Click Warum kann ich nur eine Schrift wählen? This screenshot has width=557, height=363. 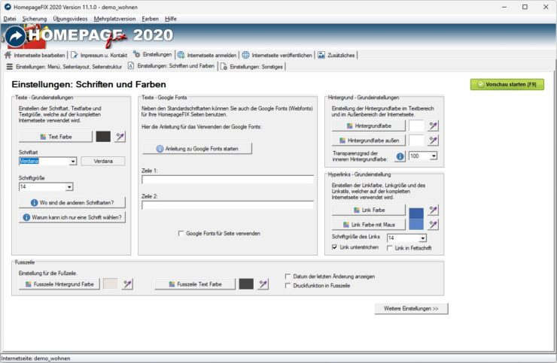pyautogui.click(x=72, y=217)
